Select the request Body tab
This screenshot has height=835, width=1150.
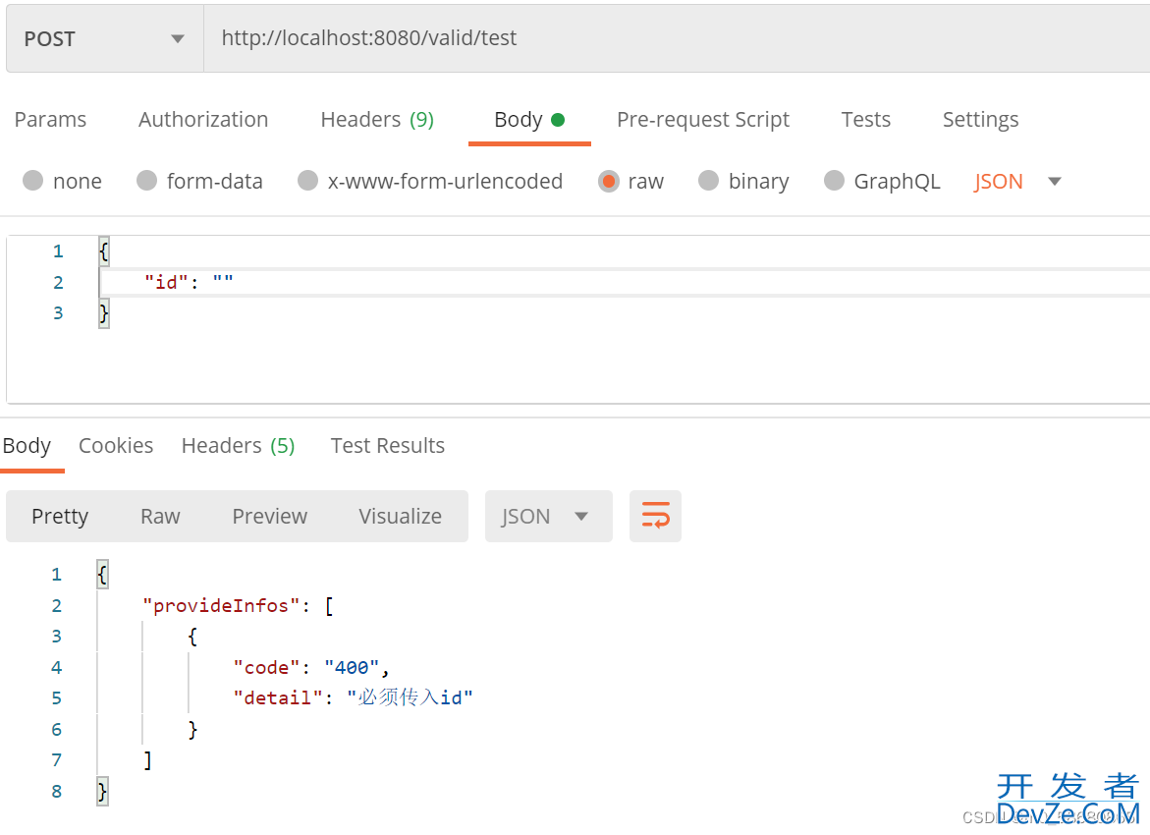point(528,120)
